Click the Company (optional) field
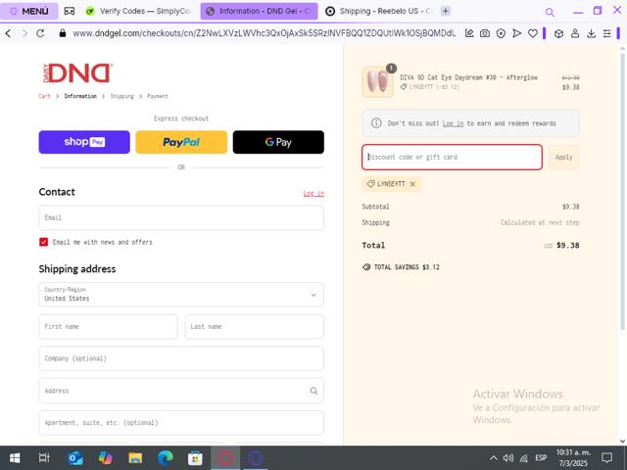The width and height of the screenshot is (627, 470). 181,358
